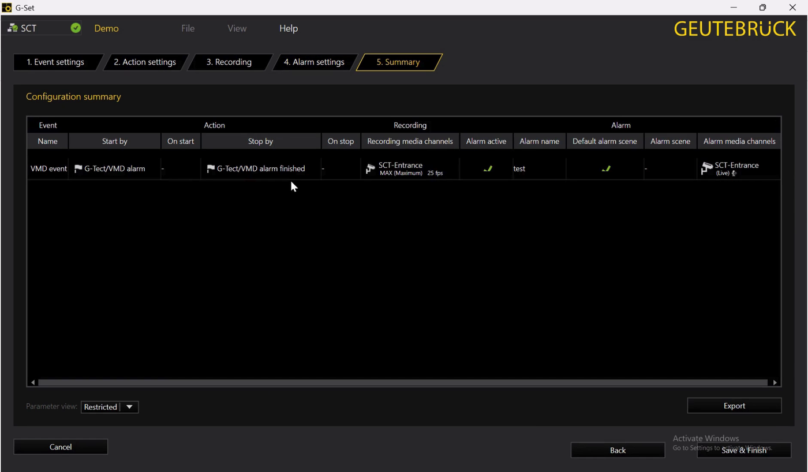Click the flag icon beside G-Tect/VMD alarm
Image resolution: width=808 pixels, height=472 pixels.
point(78,169)
